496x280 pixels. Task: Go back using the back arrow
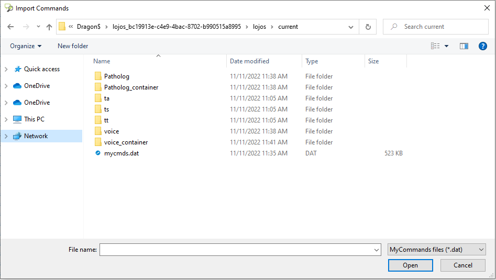pyautogui.click(x=10, y=27)
